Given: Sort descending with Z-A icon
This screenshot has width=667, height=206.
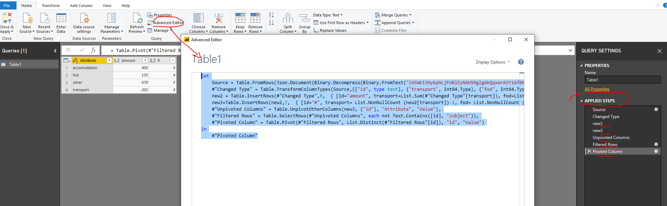Looking at the screenshot, I should pos(271,23).
